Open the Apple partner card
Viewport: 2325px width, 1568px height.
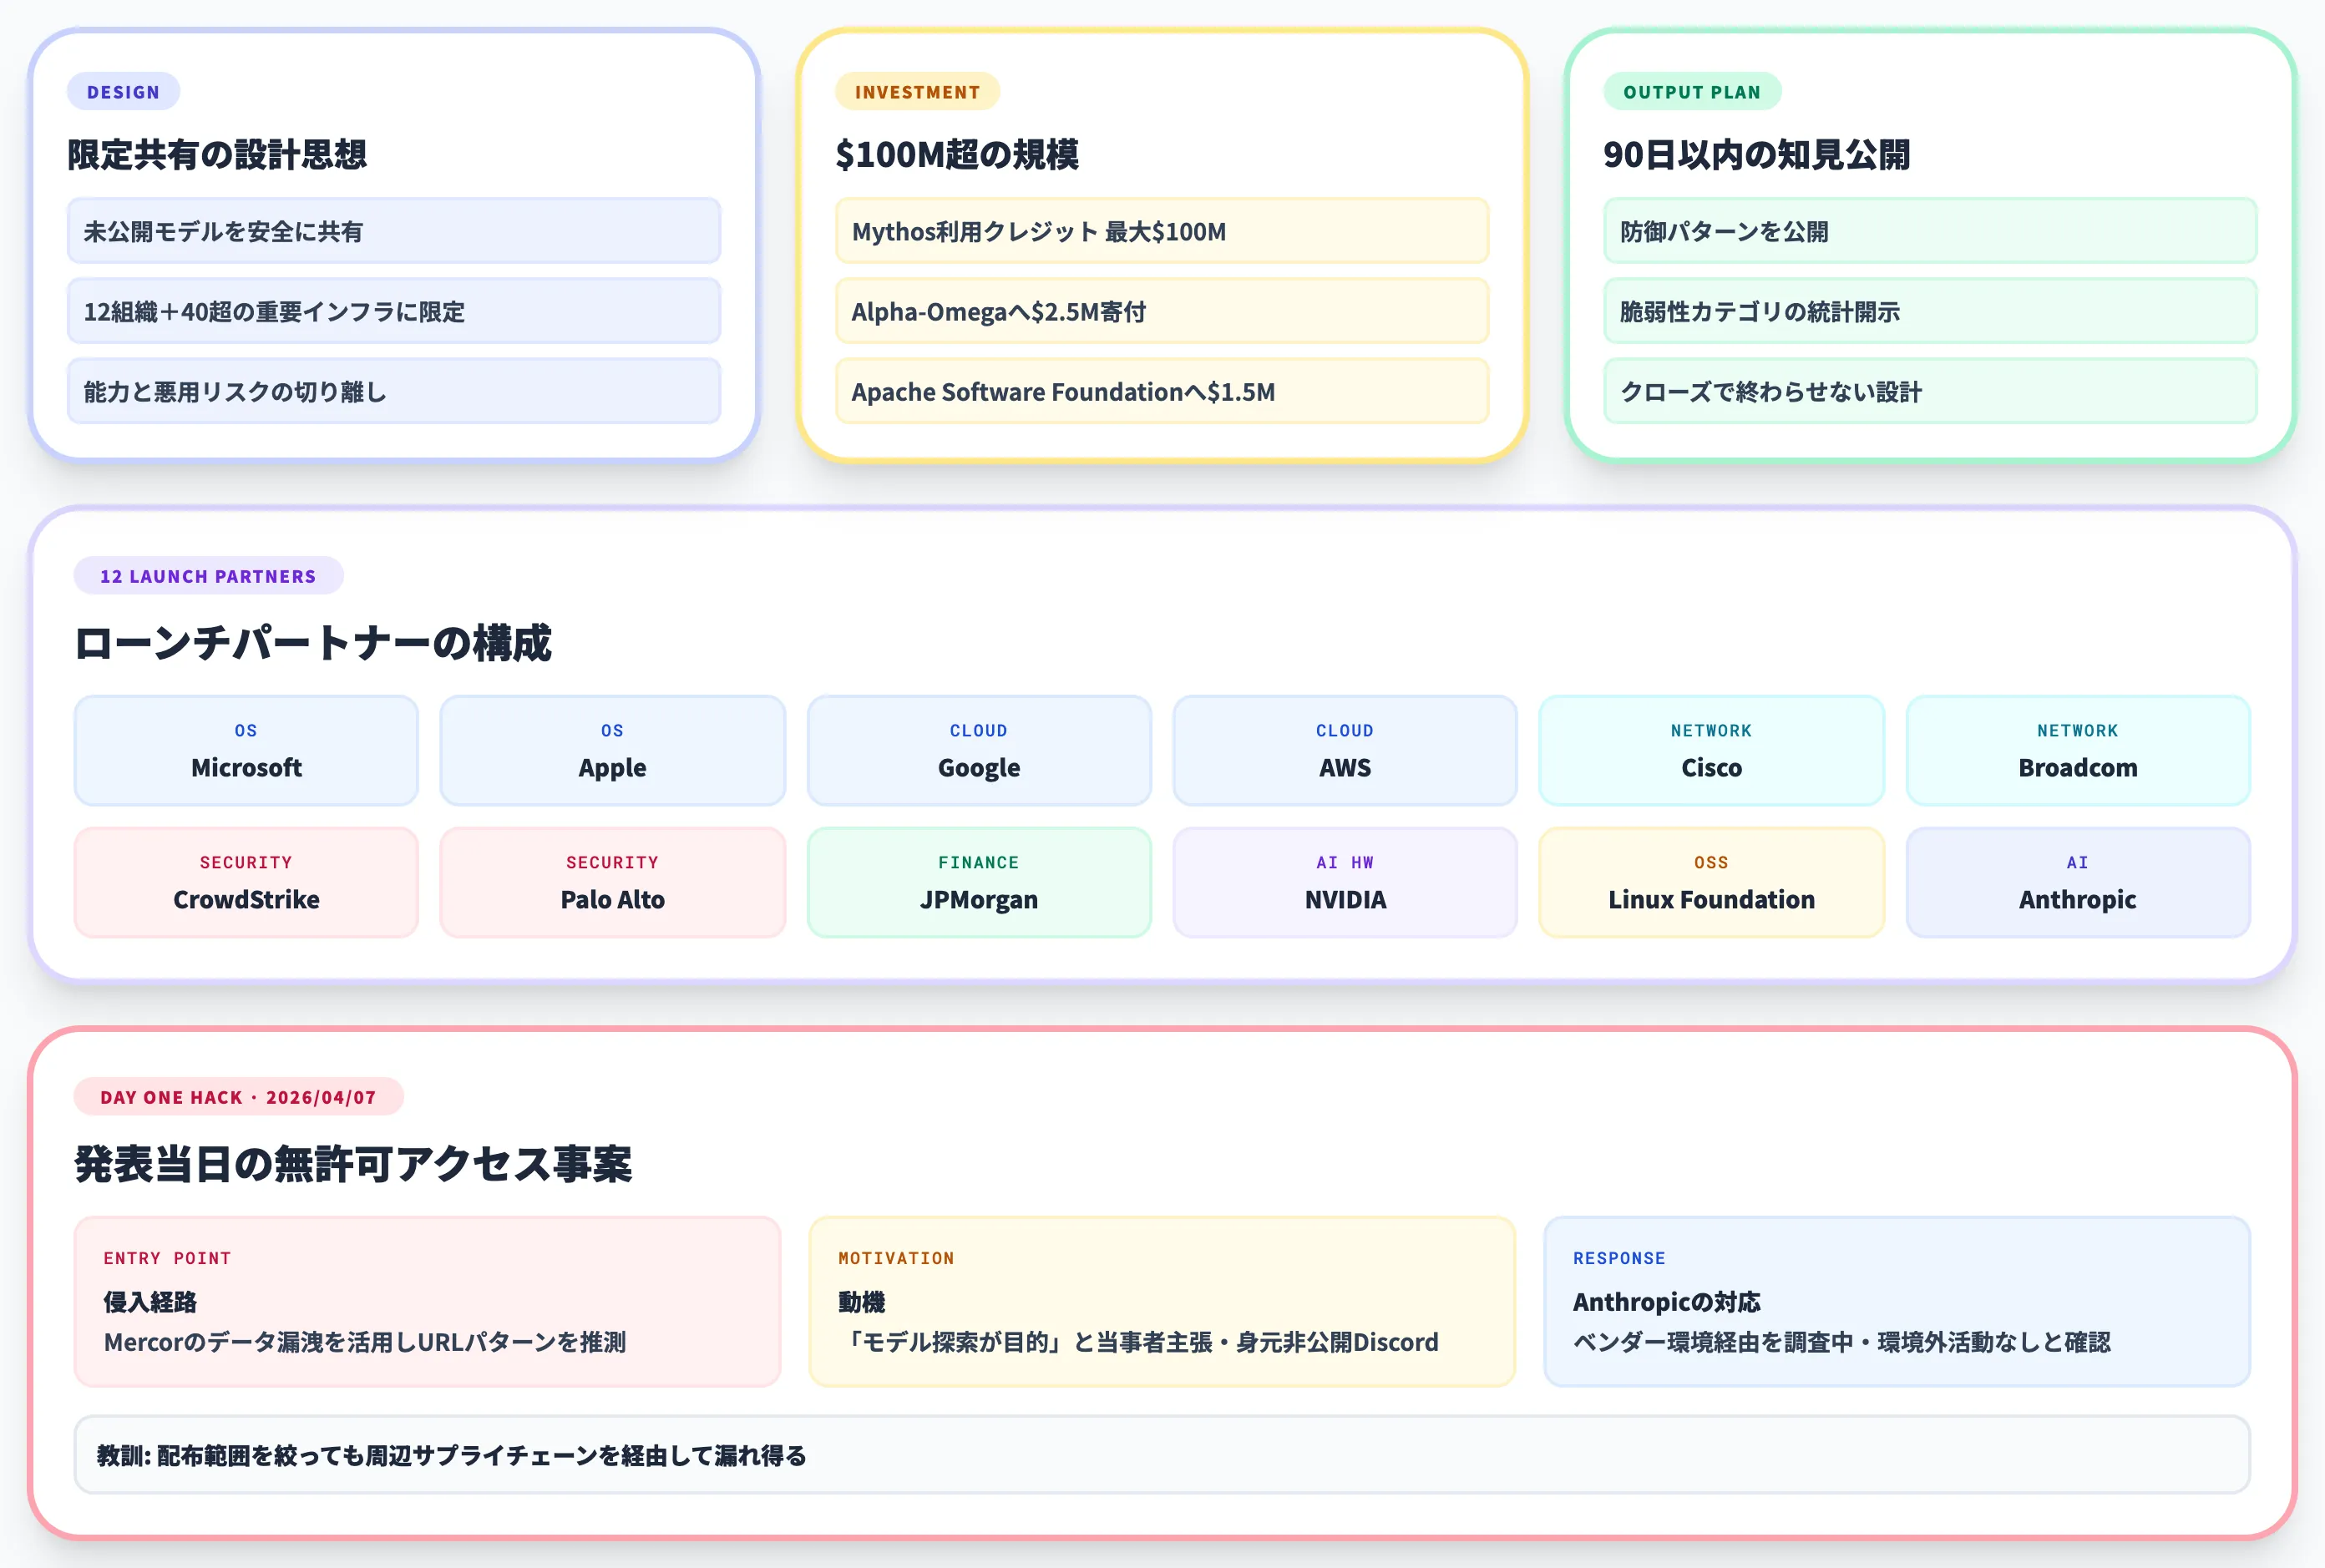point(612,750)
